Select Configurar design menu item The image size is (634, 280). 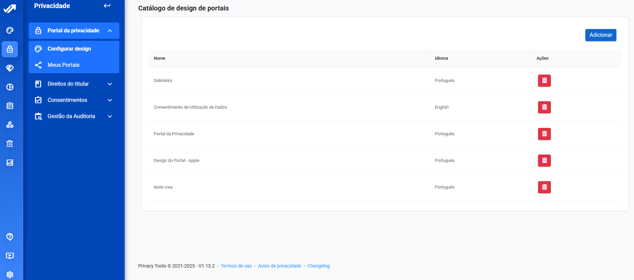69,49
